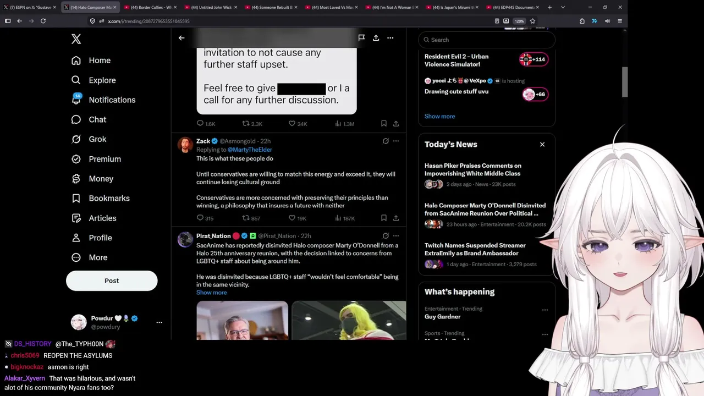
Task: View analytics of Zack's 187K views post
Action: tap(345, 218)
